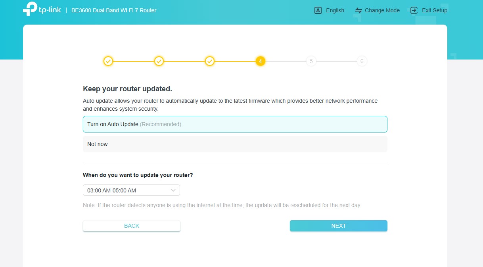This screenshot has width=483, height=267.
Task: Open the English language selector
Action: click(x=335, y=10)
